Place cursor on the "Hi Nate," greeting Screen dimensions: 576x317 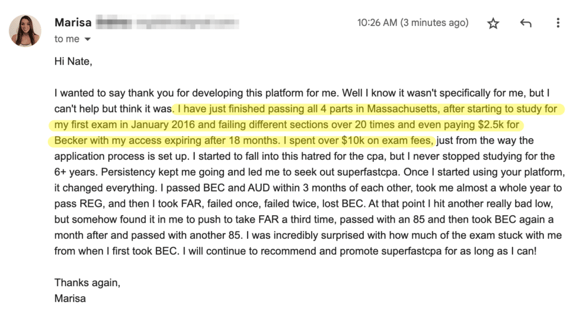coord(73,61)
